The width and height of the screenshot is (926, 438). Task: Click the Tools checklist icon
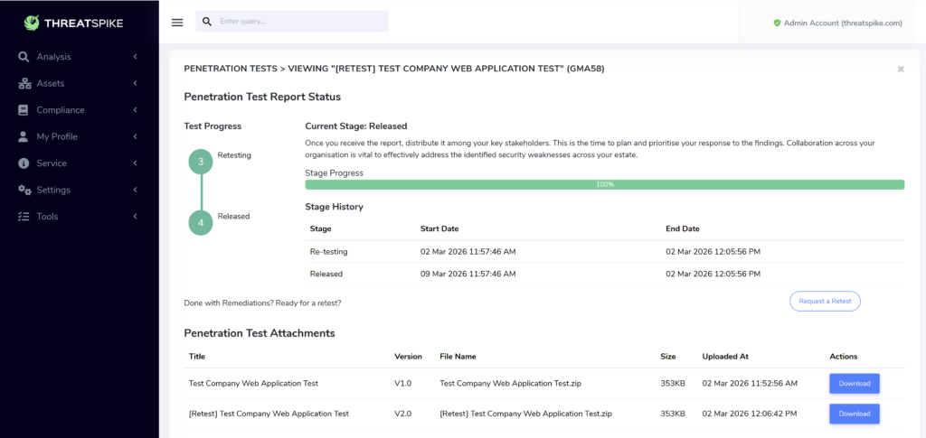tap(24, 217)
